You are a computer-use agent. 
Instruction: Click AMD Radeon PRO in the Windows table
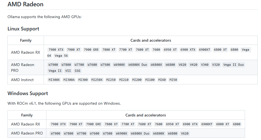click(x=27, y=133)
